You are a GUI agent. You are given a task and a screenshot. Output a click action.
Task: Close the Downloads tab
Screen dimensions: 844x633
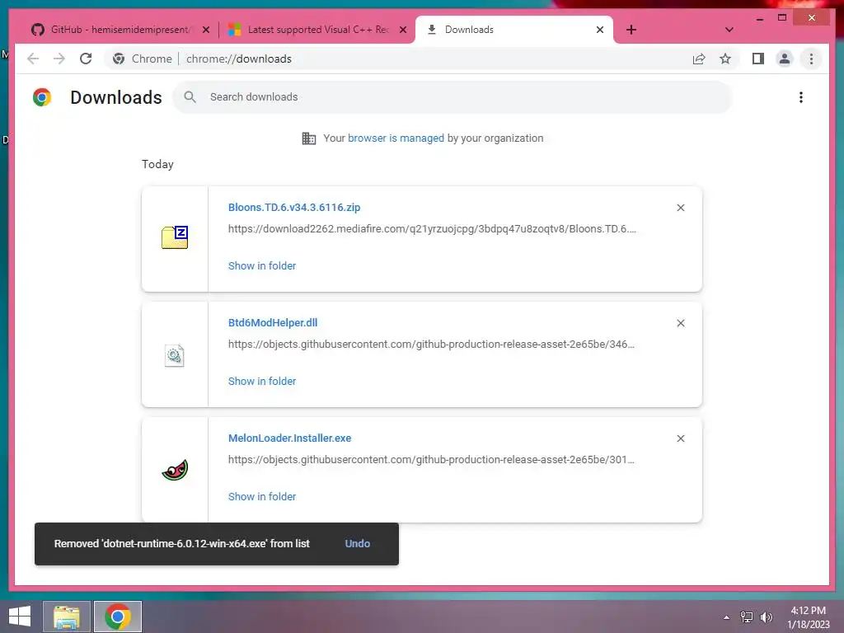(x=600, y=30)
